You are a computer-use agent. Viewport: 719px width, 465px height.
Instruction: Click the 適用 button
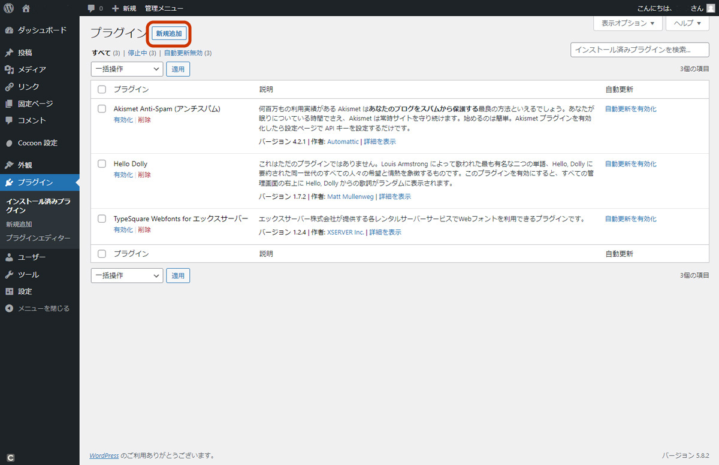coord(178,69)
